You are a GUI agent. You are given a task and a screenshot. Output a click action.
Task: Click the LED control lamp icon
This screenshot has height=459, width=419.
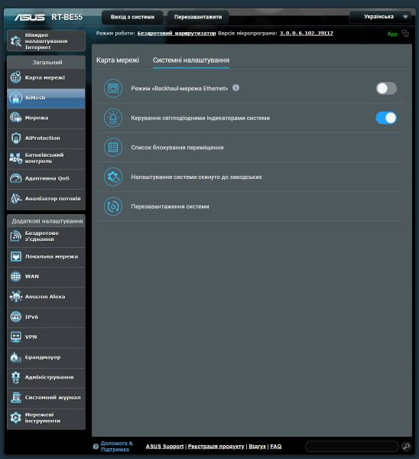(x=113, y=118)
